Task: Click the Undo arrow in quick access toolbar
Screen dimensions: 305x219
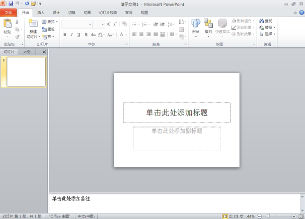Action: coord(17,4)
